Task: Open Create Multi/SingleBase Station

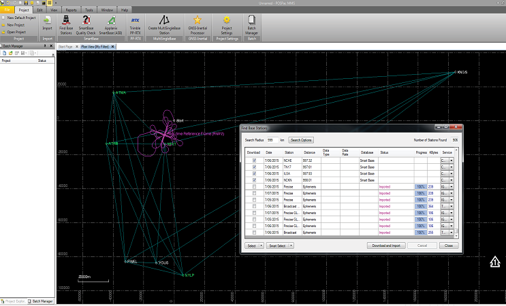Action: pyautogui.click(x=164, y=24)
